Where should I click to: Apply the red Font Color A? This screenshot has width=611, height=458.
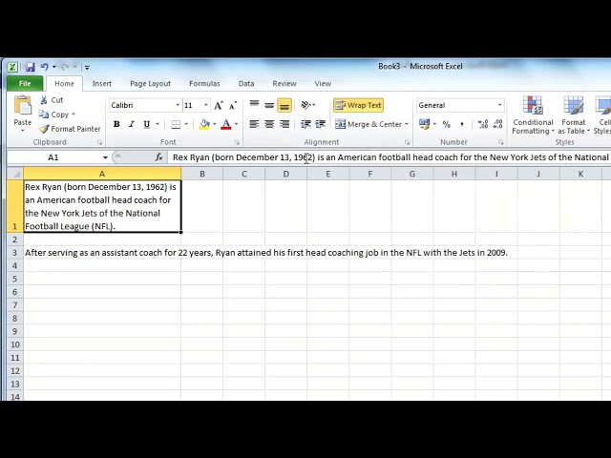pos(225,124)
